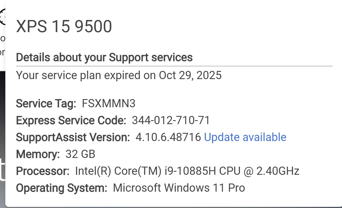The image size is (342, 208).
Task: Click the Service Tag label
Action: 46,104
